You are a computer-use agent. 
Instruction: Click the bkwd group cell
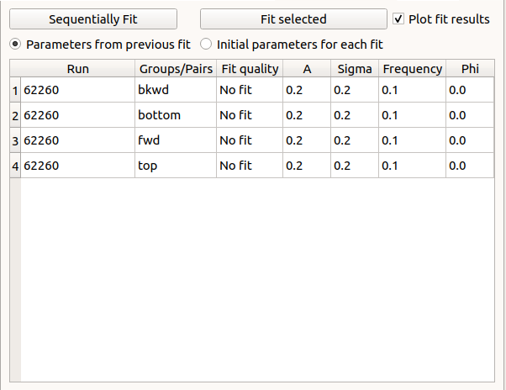click(176, 91)
